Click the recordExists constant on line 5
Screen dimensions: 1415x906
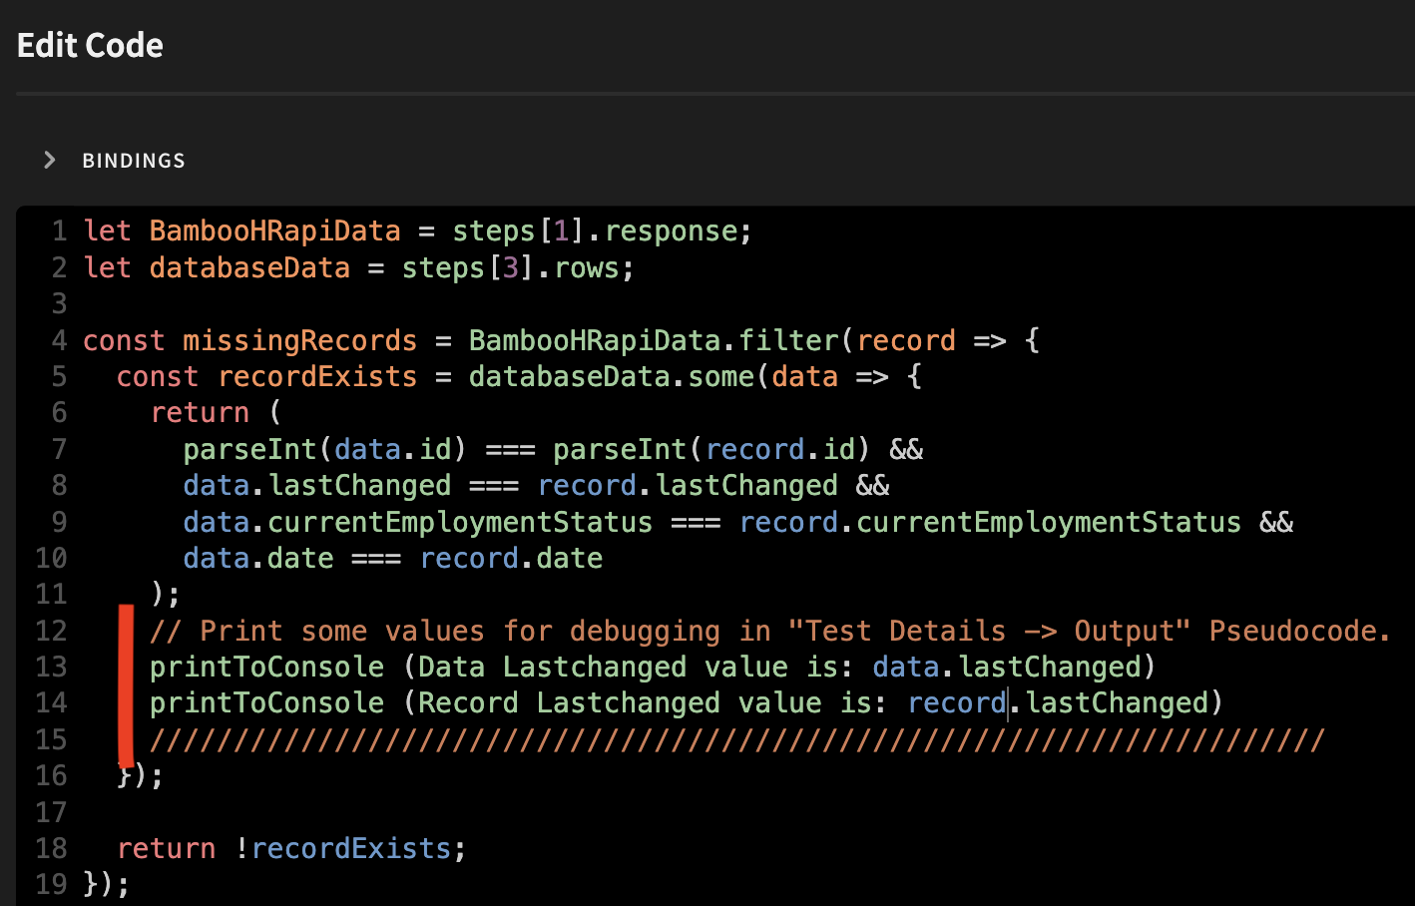tap(316, 376)
